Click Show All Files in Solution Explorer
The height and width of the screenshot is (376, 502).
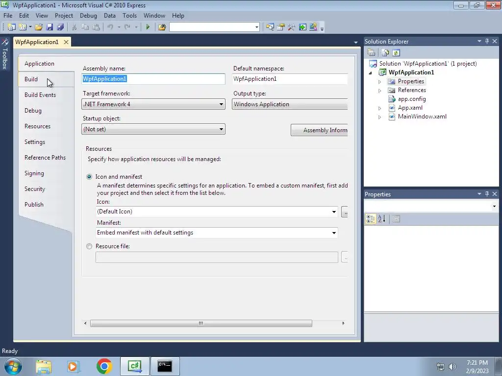[385, 53]
